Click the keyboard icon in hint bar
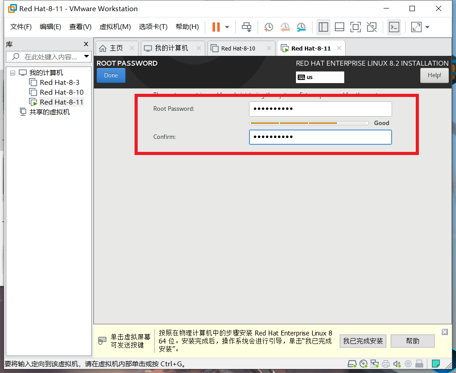The width and height of the screenshot is (456, 373). 102,340
